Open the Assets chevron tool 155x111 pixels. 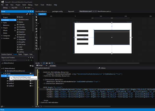[x=36, y=49]
